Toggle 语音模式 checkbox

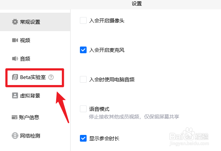click(83, 109)
